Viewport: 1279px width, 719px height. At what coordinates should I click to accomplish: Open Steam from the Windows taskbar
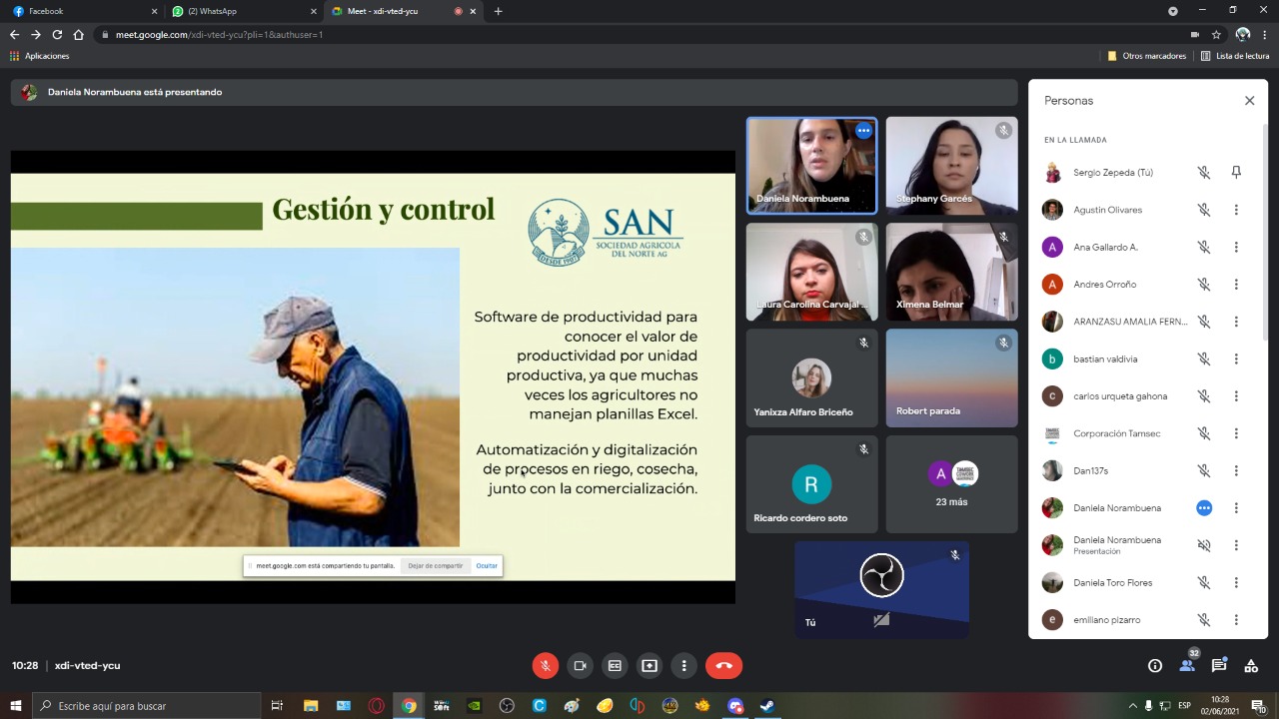(766, 706)
